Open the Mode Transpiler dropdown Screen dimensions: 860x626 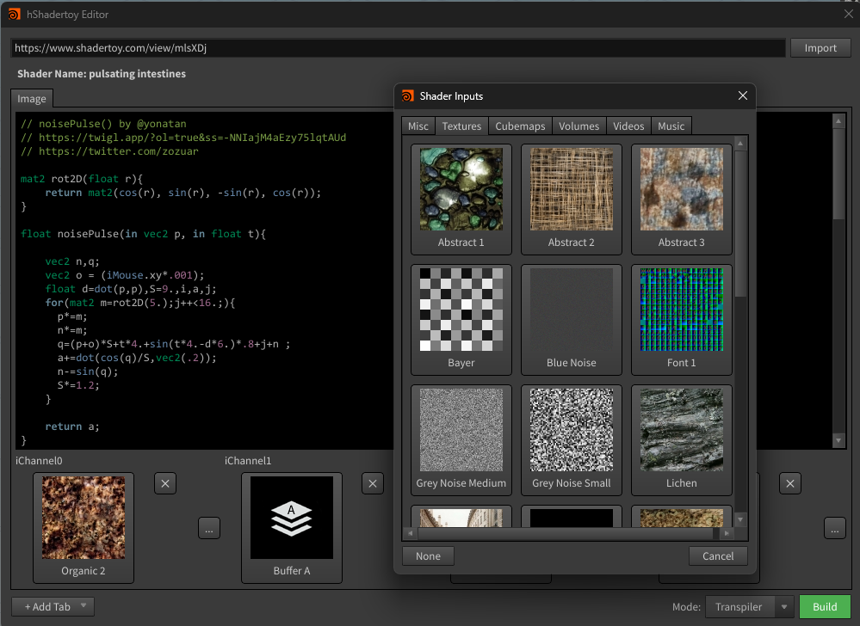click(x=749, y=607)
